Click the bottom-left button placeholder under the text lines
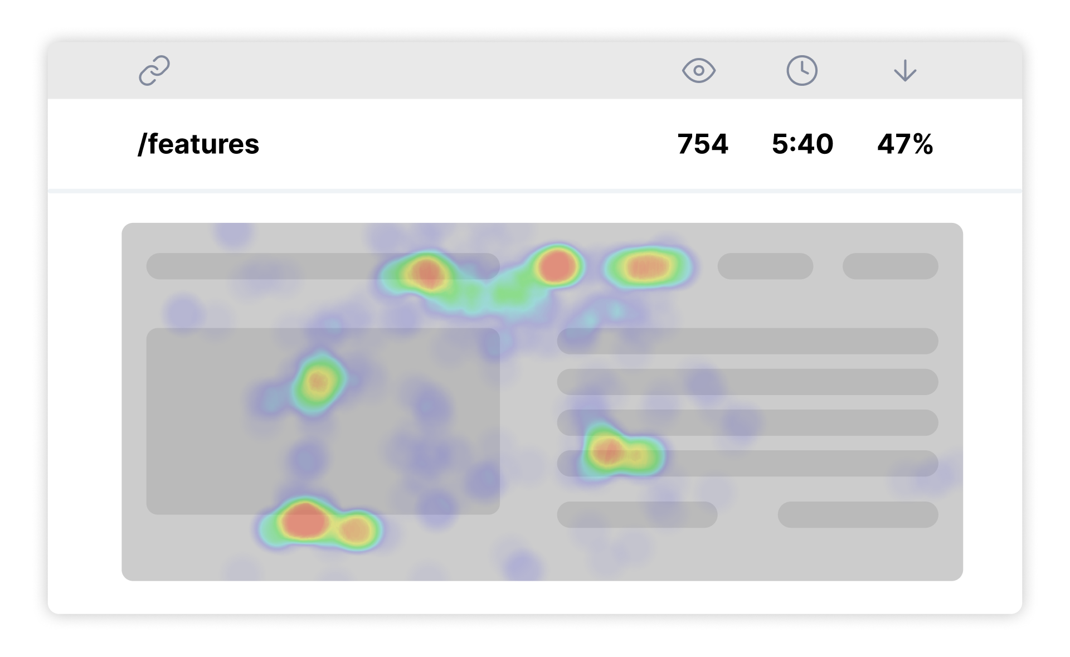 coord(637,514)
